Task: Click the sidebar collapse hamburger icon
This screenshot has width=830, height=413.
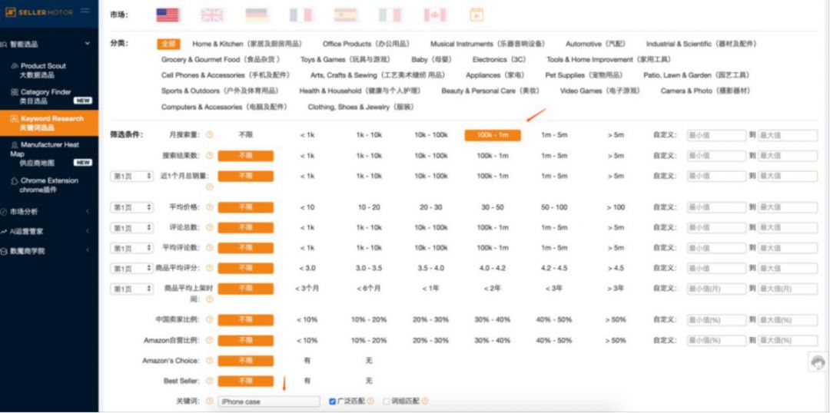Action: coord(85,11)
